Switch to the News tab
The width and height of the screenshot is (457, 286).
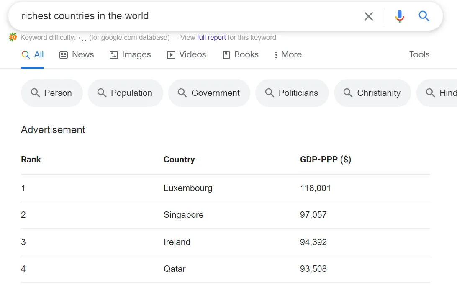pos(77,55)
